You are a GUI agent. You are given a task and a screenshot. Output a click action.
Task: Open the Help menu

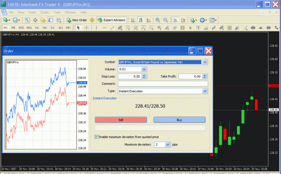point(83,12)
